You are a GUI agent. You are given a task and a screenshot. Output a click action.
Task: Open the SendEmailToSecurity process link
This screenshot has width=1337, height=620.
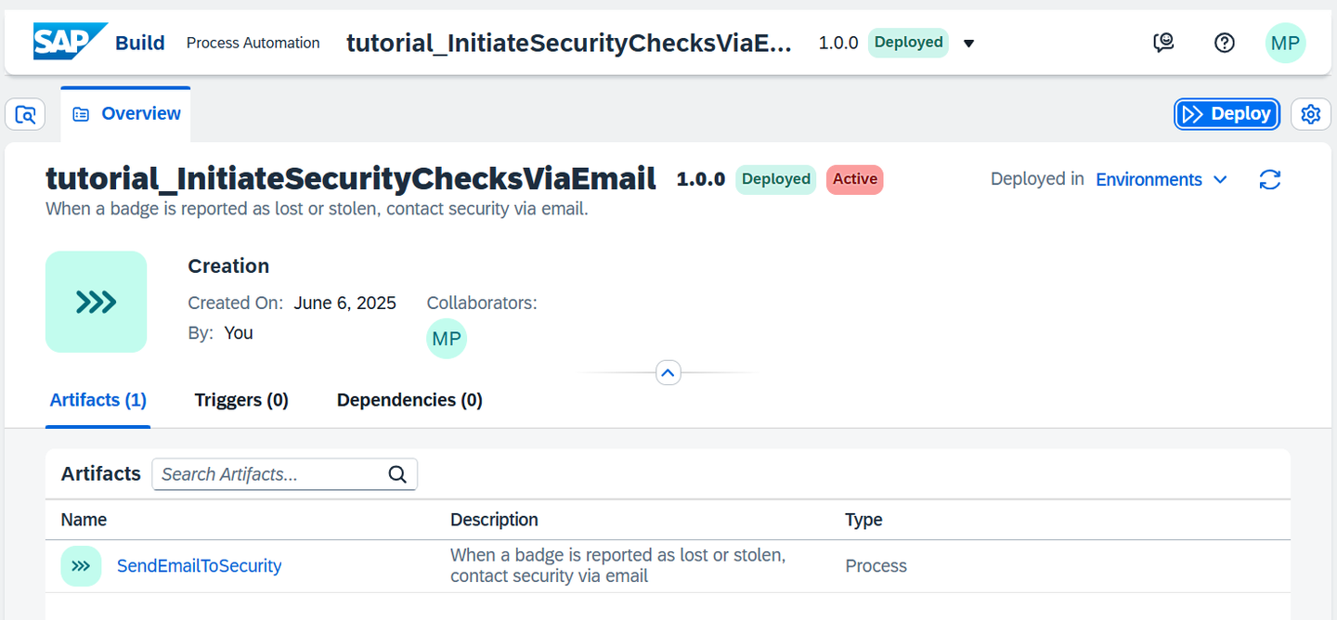200,566
